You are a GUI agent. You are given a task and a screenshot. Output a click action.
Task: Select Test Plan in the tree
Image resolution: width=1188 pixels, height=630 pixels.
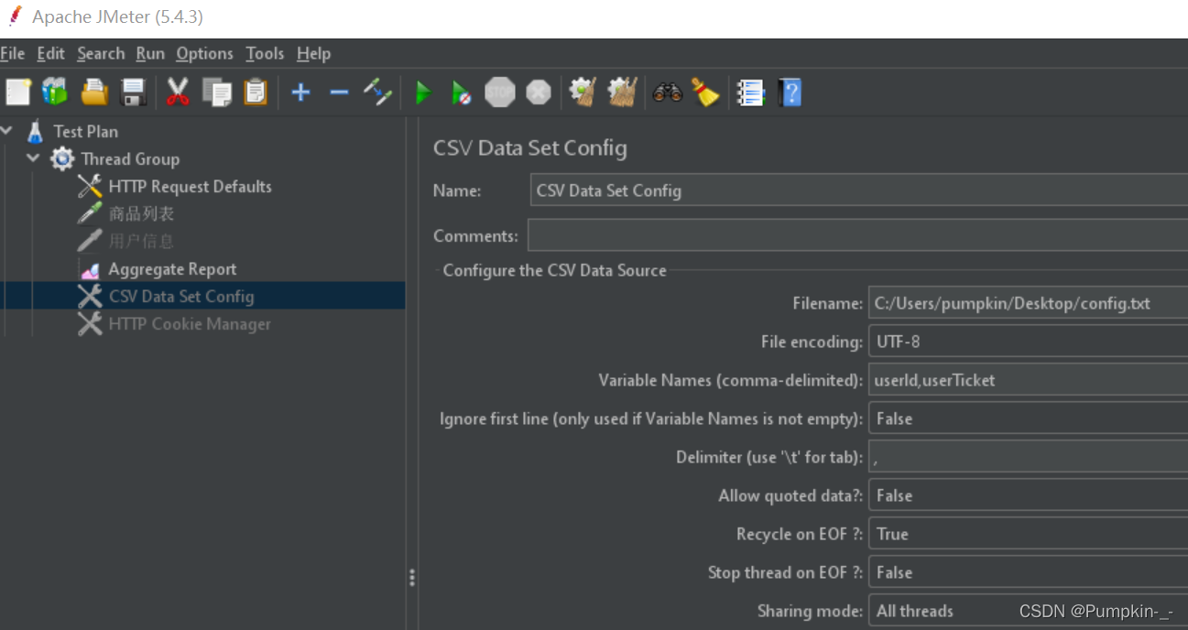click(86, 131)
